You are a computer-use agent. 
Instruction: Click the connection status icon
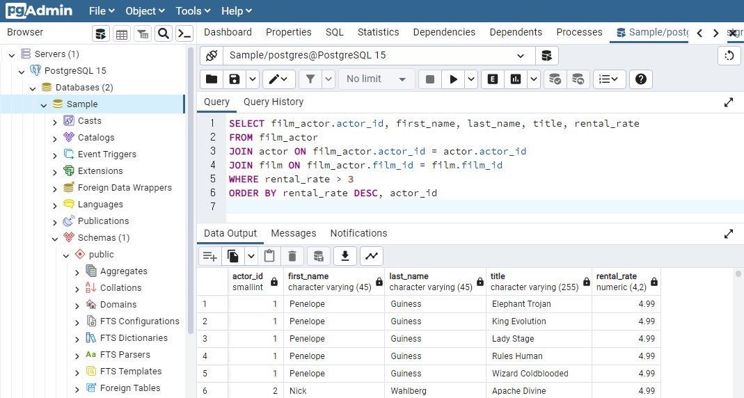(212, 56)
